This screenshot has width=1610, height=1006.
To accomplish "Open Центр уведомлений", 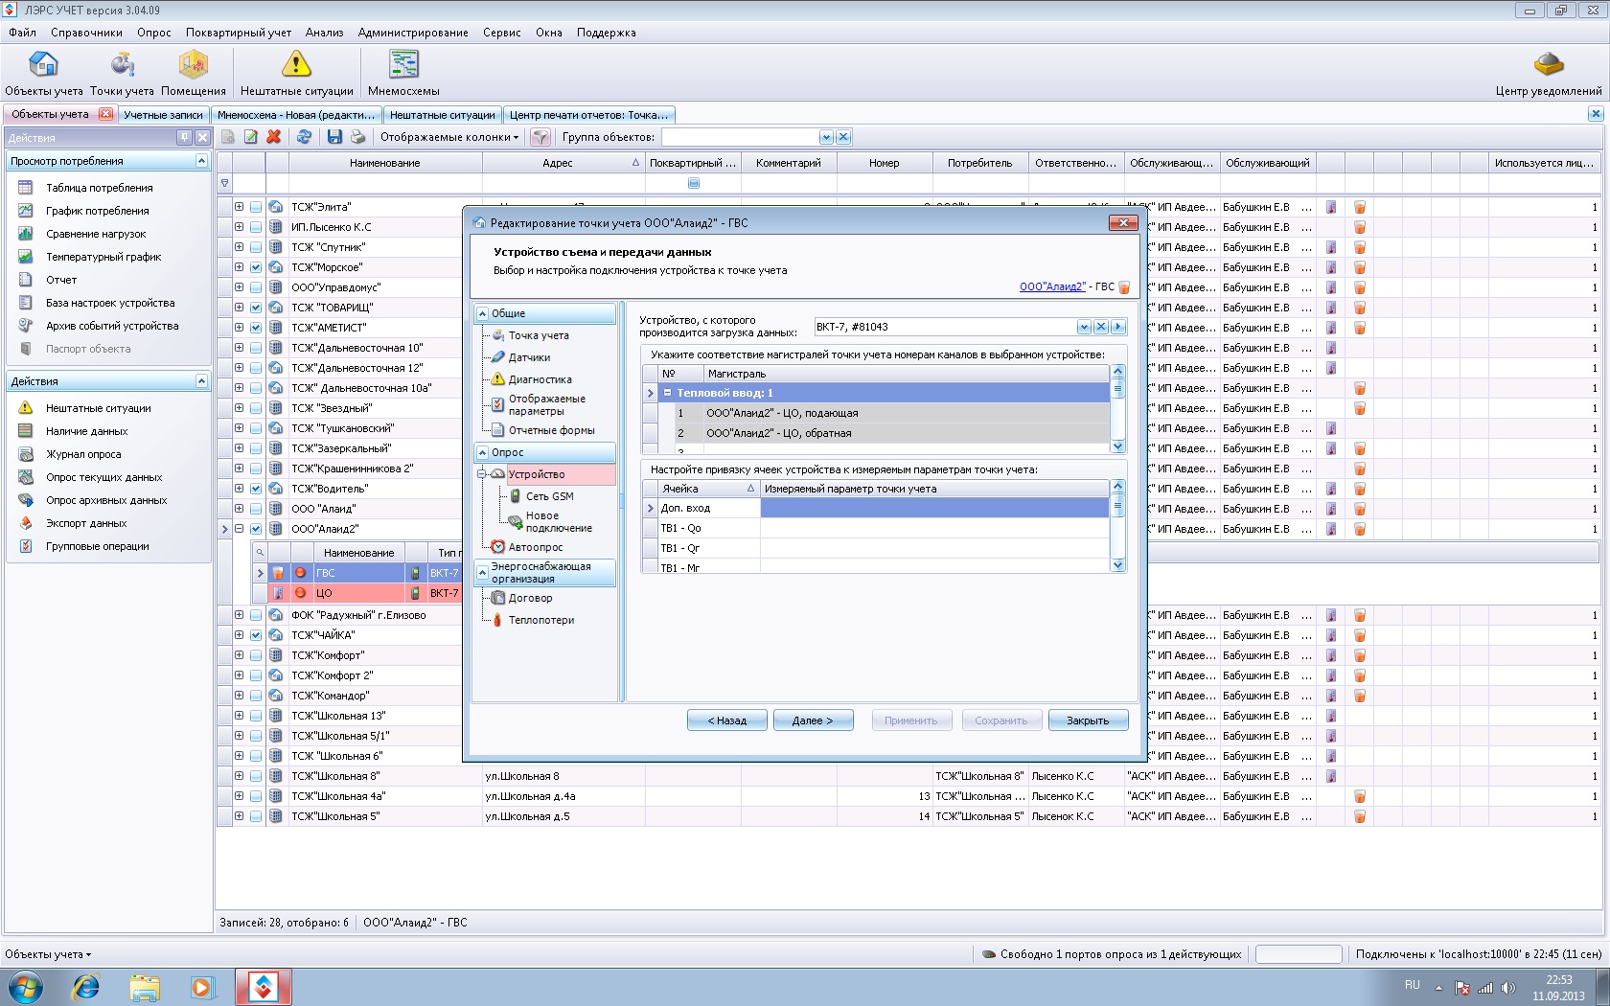I will (x=1548, y=74).
